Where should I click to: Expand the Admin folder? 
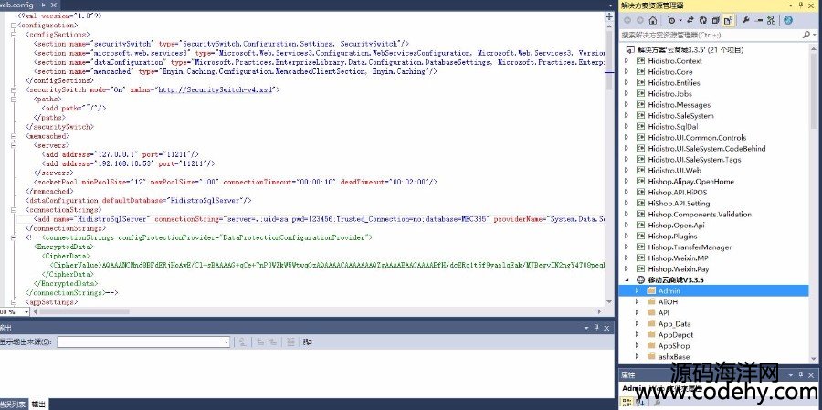tap(637, 290)
